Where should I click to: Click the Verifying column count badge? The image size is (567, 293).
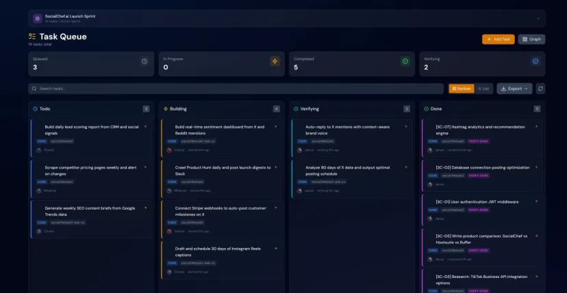click(407, 109)
